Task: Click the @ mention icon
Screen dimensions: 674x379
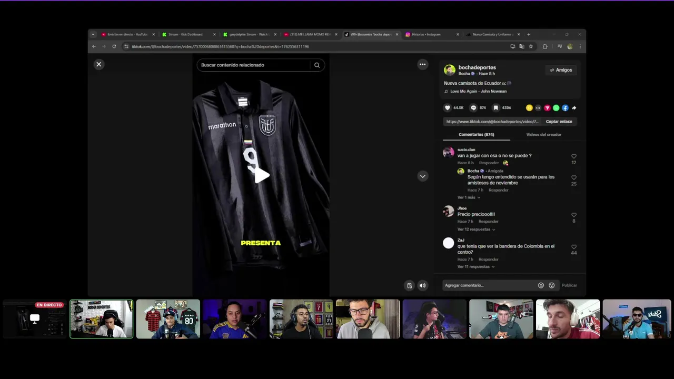Action: click(x=541, y=285)
